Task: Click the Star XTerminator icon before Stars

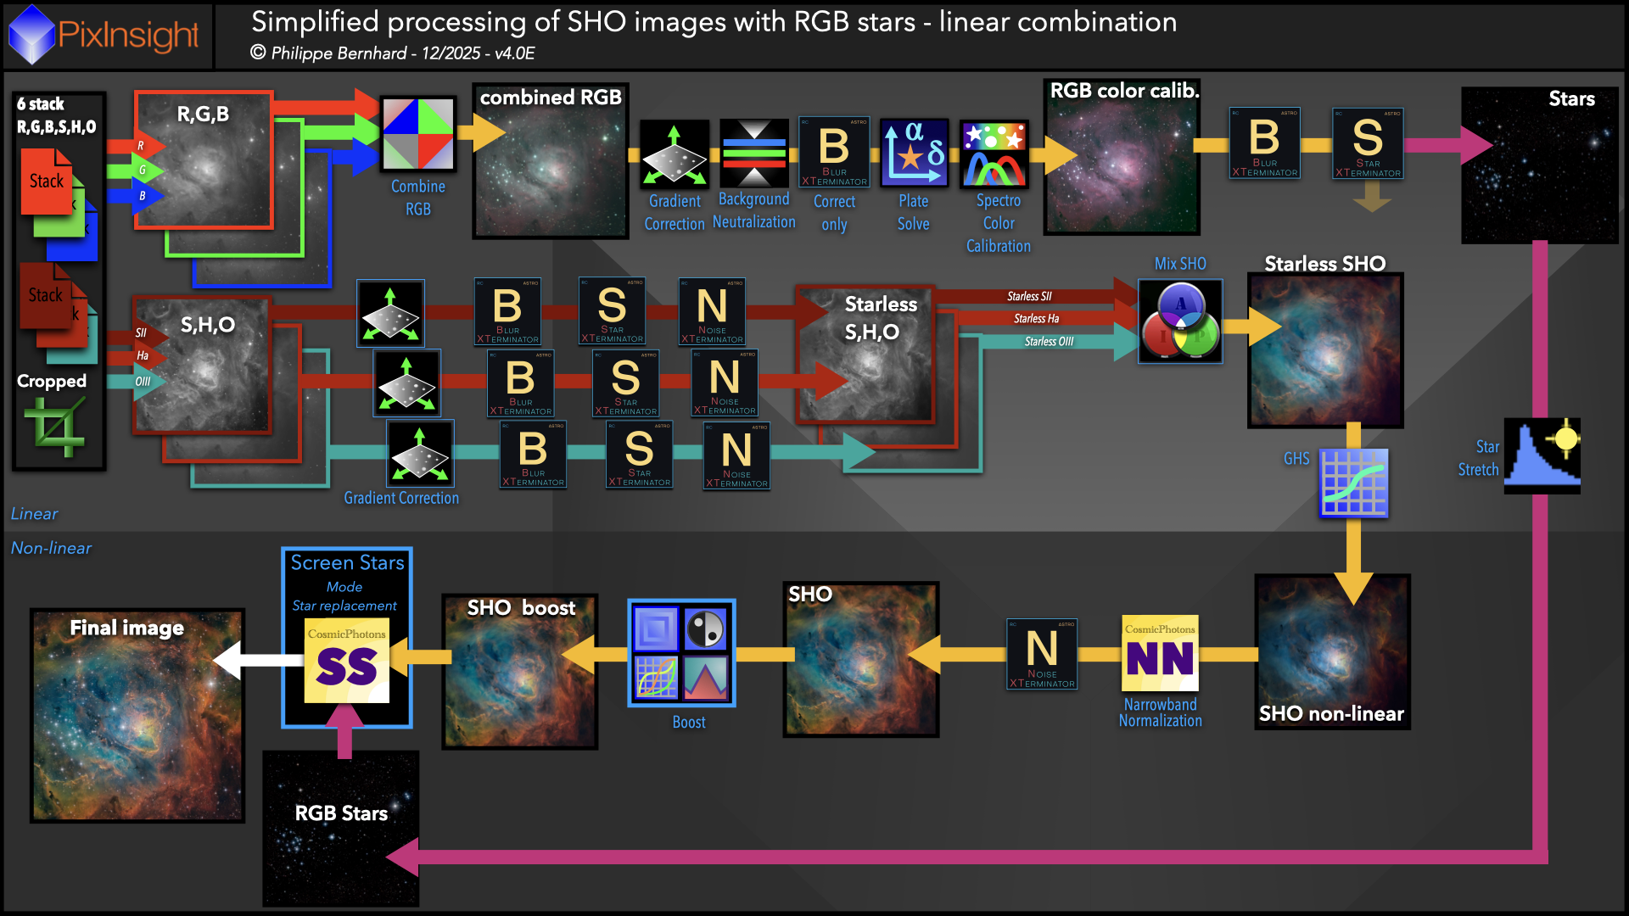Action: pyautogui.click(x=1368, y=143)
